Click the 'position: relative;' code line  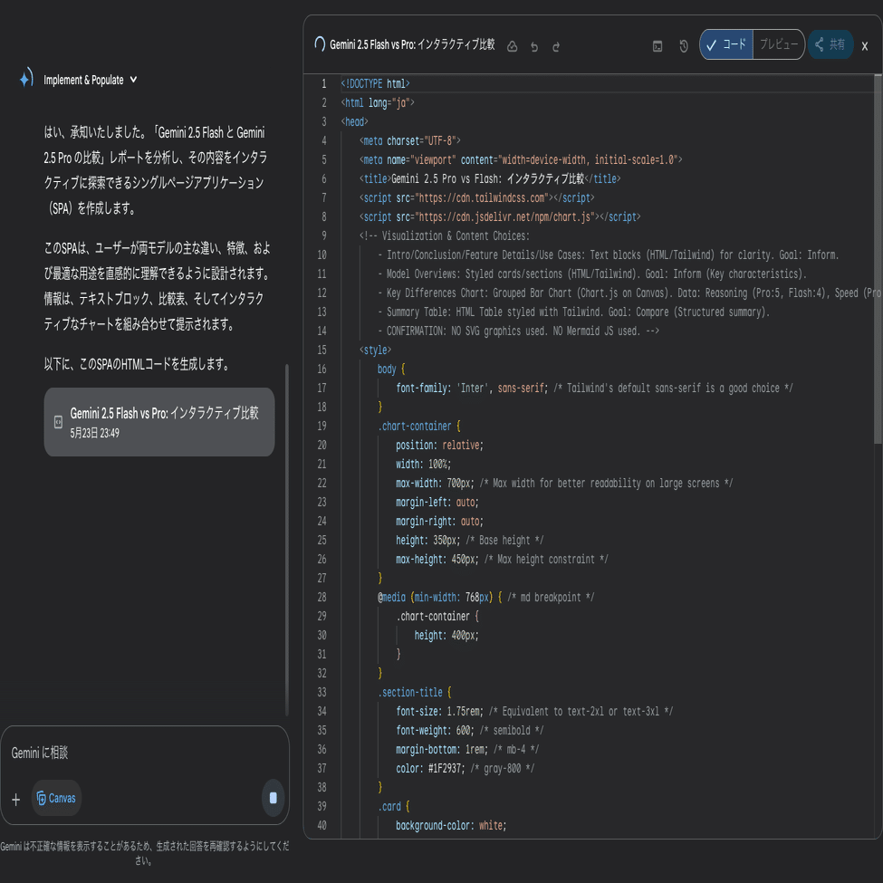point(439,446)
